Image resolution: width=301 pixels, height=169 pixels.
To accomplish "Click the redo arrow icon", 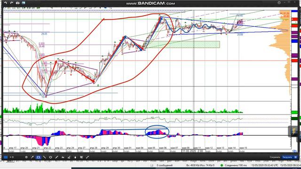I will 12,3.
